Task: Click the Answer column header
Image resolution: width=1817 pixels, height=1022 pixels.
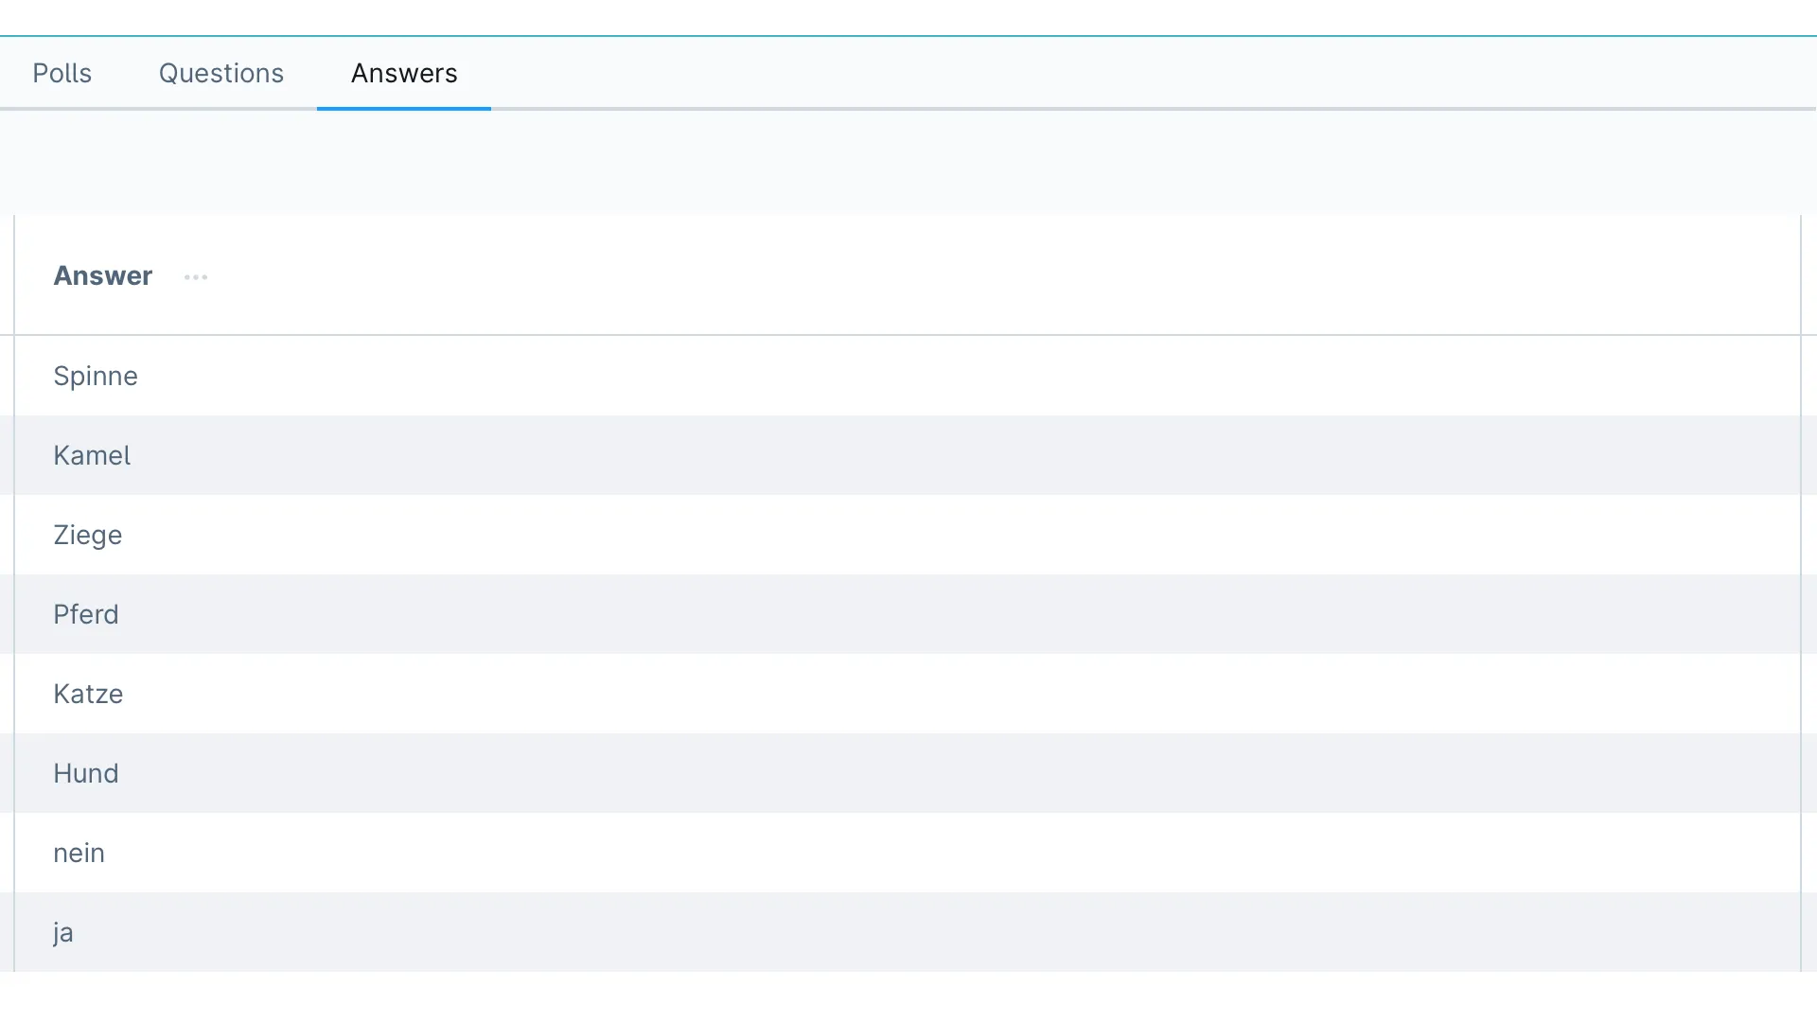Action: [x=103, y=275]
